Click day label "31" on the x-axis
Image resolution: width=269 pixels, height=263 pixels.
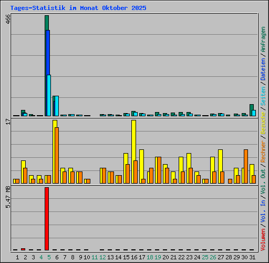point(252,257)
